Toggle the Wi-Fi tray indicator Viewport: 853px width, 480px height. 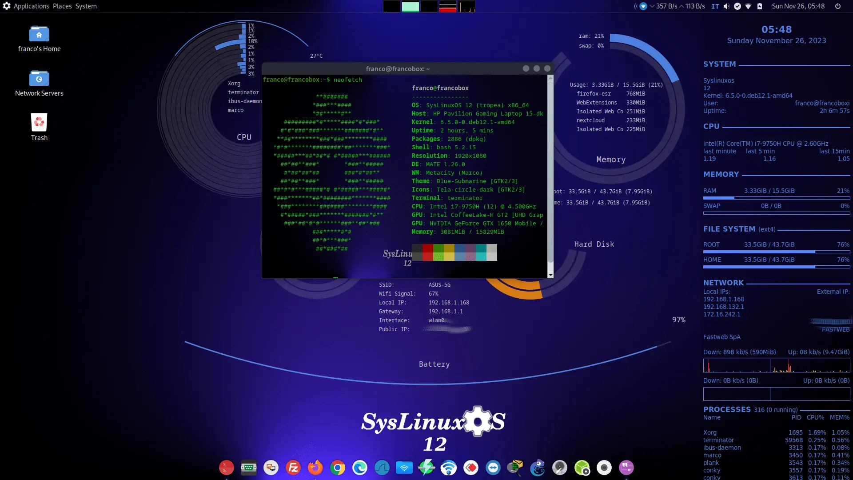click(749, 6)
